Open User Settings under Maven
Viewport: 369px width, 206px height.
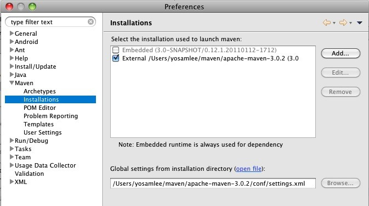coord(43,132)
